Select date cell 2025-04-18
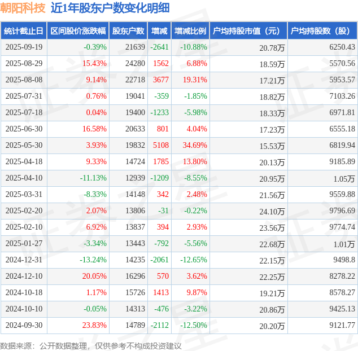The image size is (358, 351). pos(24,161)
